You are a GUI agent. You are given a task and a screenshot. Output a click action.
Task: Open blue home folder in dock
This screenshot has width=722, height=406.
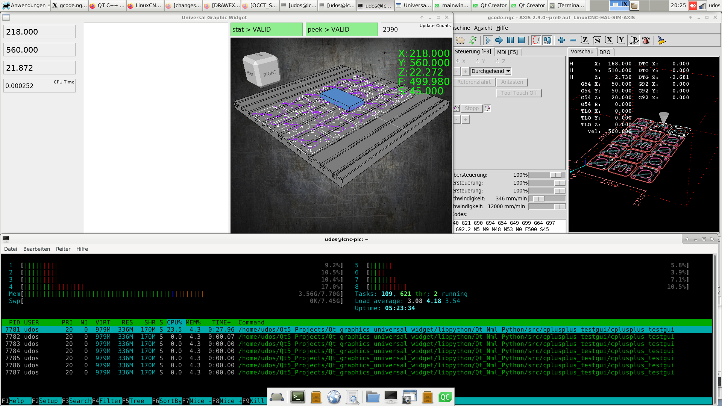click(373, 397)
